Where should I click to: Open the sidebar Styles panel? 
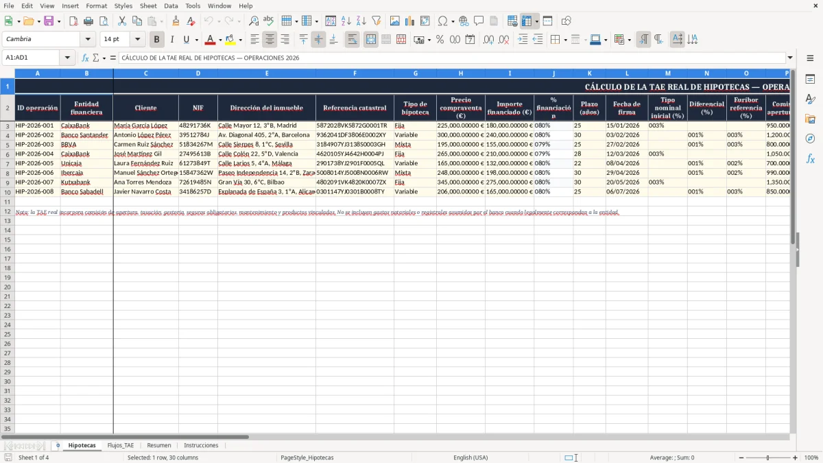(x=810, y=99)
